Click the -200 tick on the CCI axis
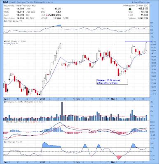The width and height of the screenshot is (159, 164). pos(152,159)
